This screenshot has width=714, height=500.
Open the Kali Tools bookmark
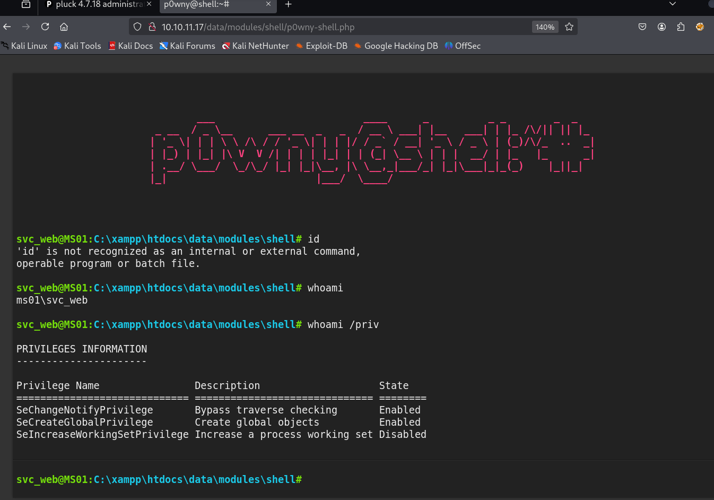[77, 46]
